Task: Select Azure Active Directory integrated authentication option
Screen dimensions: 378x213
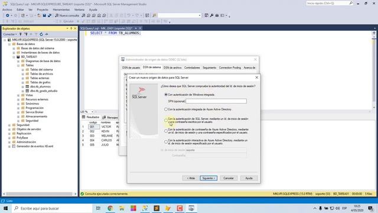Action: [166, 109]
